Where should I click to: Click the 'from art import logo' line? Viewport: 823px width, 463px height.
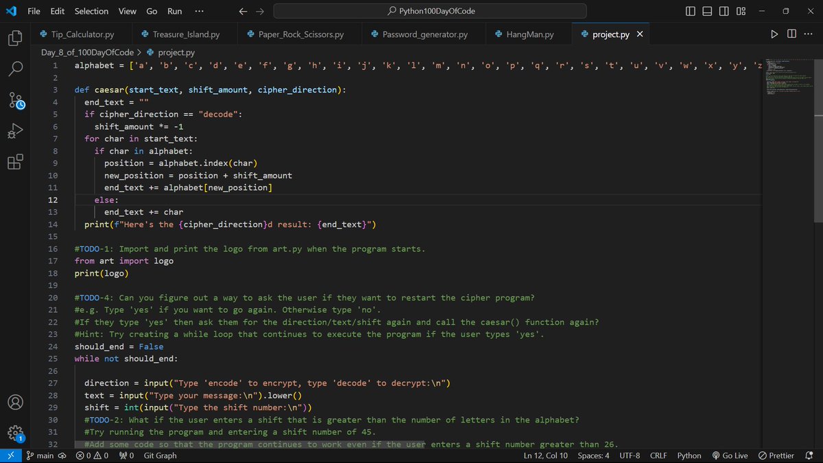click(124, 261)
